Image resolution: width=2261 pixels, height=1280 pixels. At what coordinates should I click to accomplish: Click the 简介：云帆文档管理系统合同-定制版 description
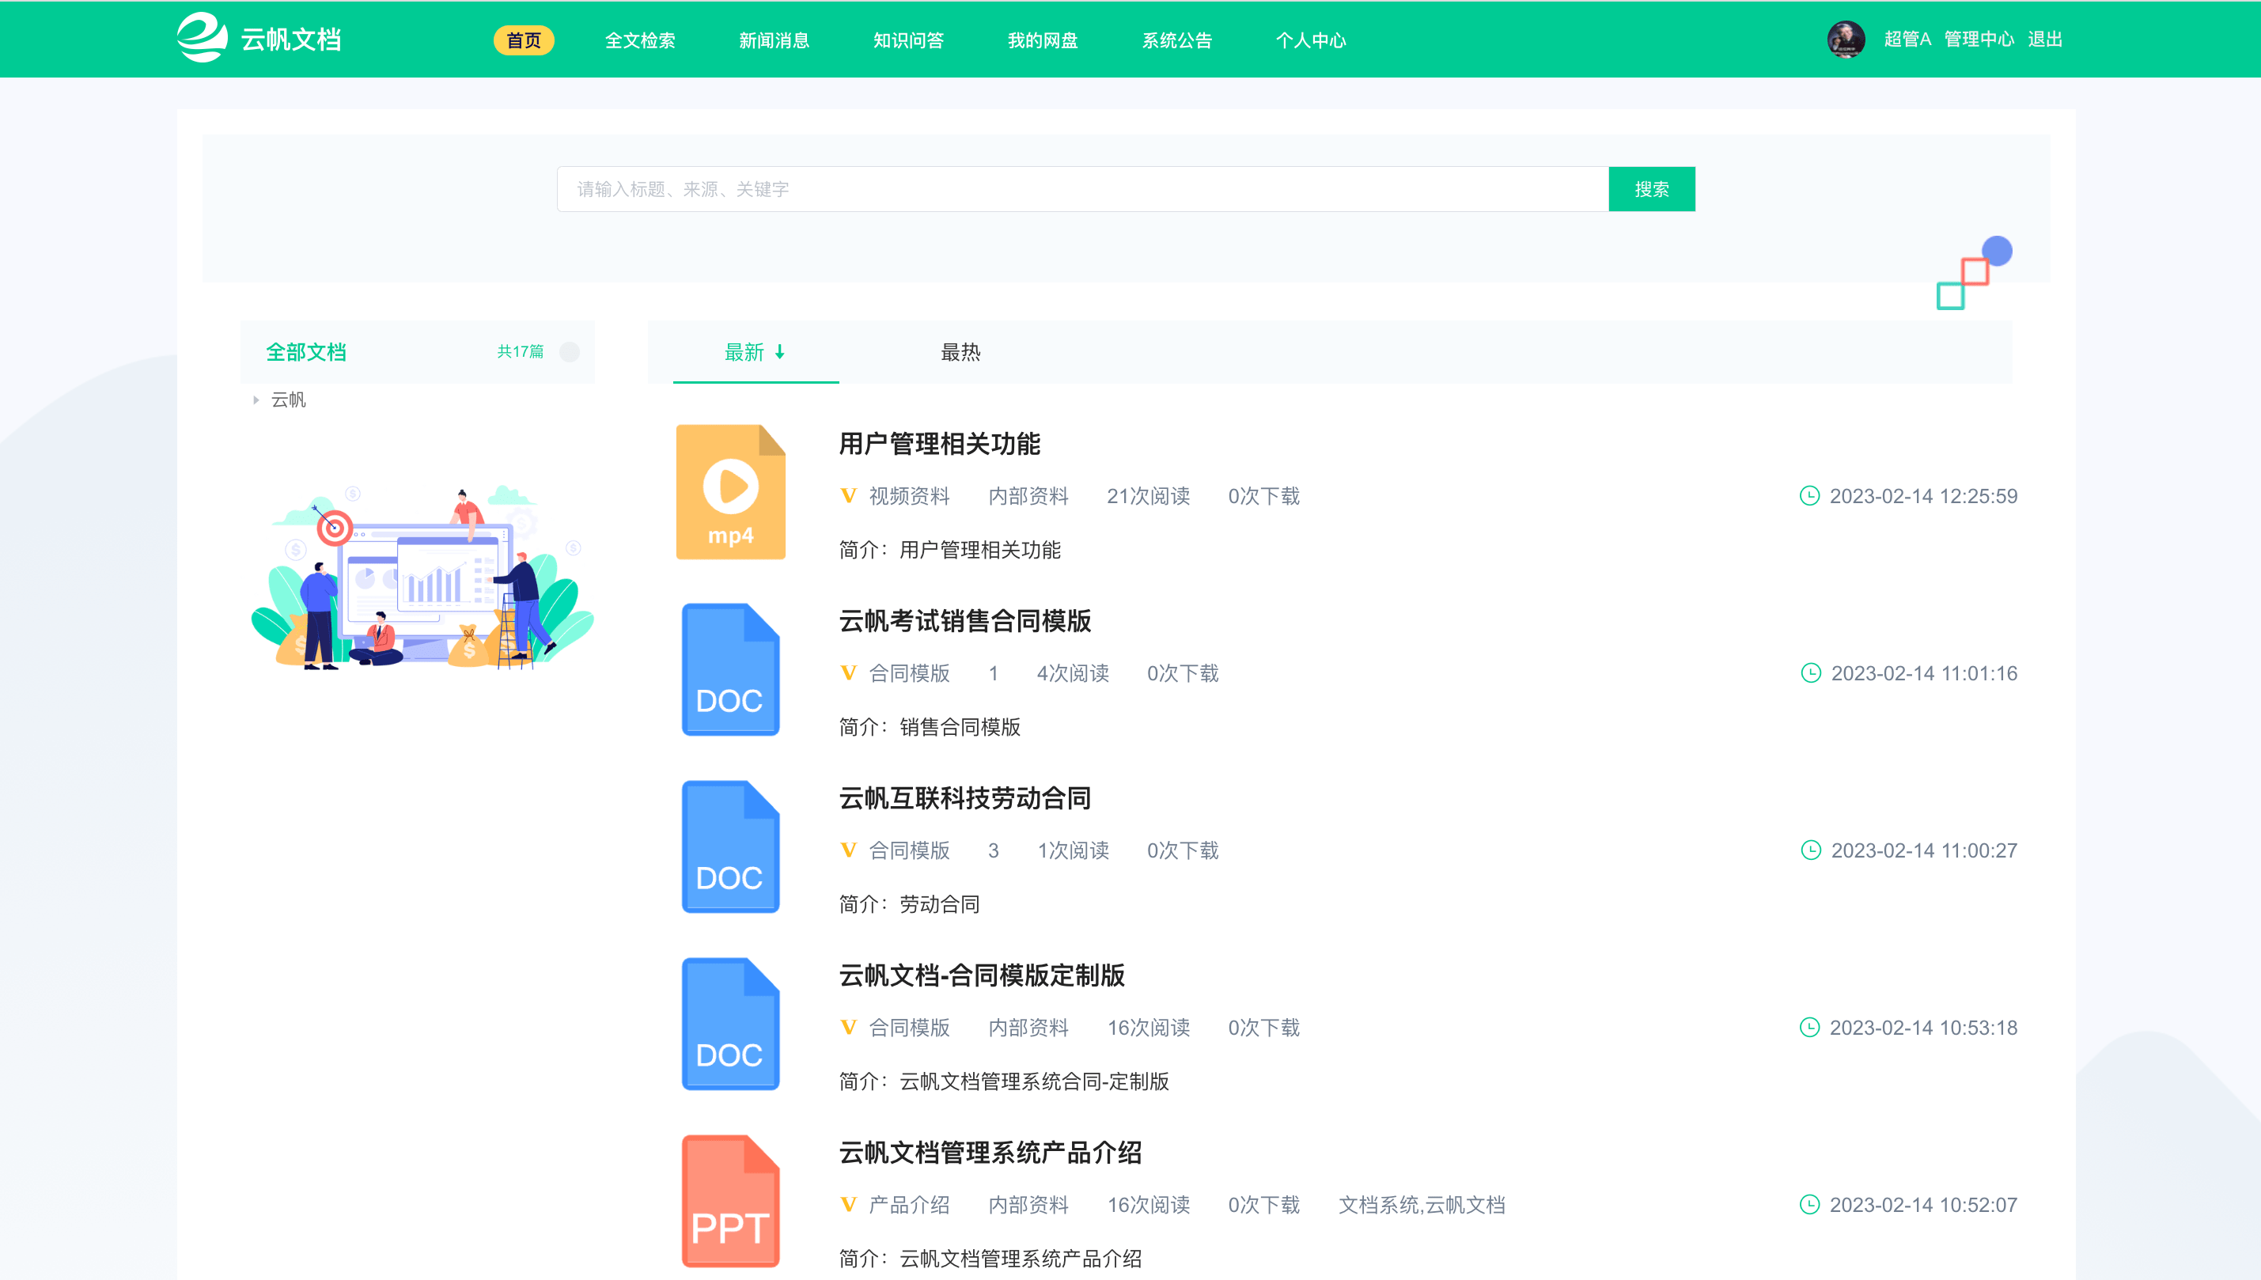(x=1004, y=1081)
